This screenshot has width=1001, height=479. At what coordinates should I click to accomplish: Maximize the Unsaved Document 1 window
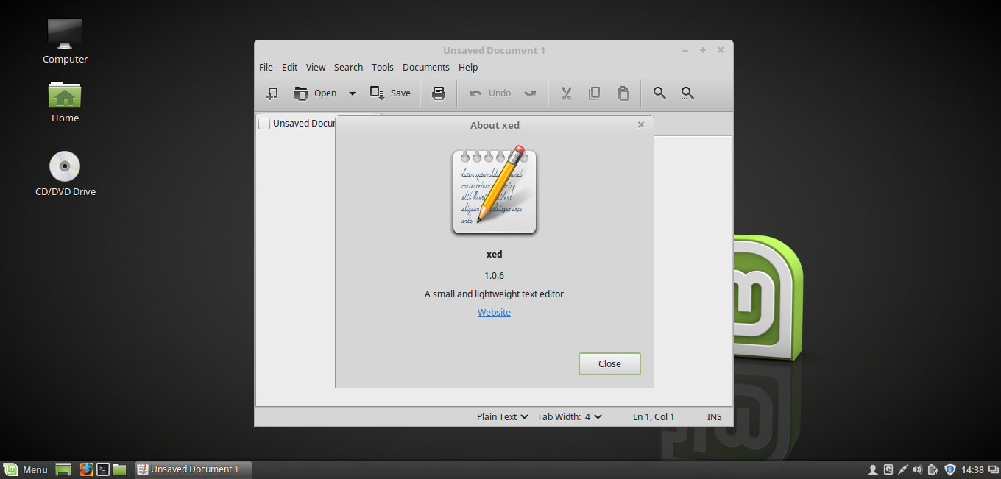pyautogui.click(x=703, y=50)
